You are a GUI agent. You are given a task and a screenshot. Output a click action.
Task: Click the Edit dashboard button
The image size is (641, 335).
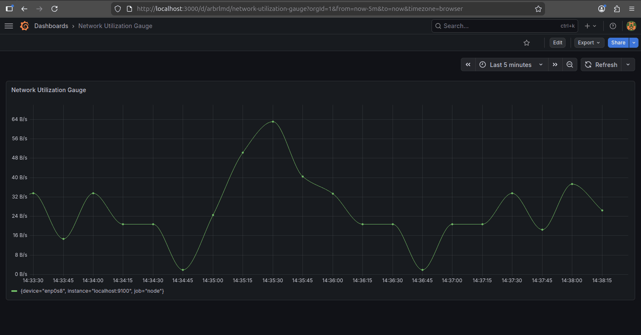(558, 43)
